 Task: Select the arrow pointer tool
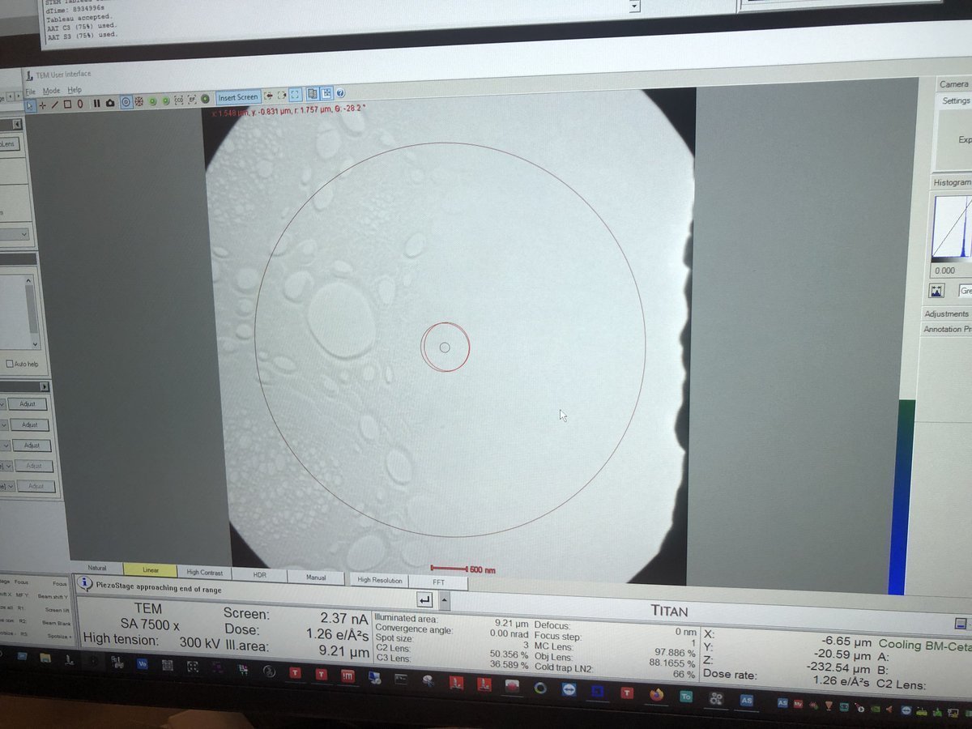[29, 104]
